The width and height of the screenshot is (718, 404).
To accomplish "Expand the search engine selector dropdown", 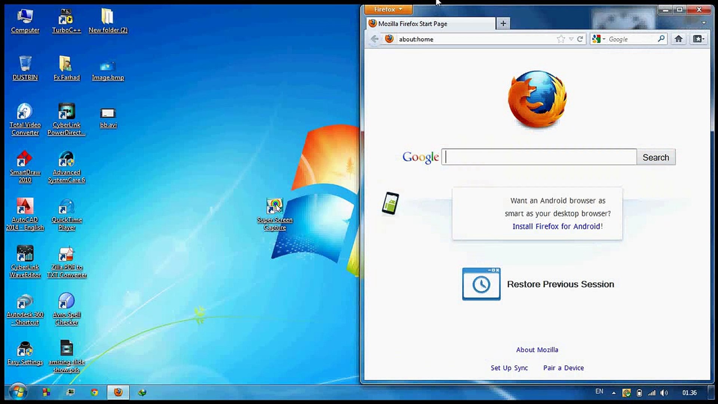I will (x=603, y=39).
